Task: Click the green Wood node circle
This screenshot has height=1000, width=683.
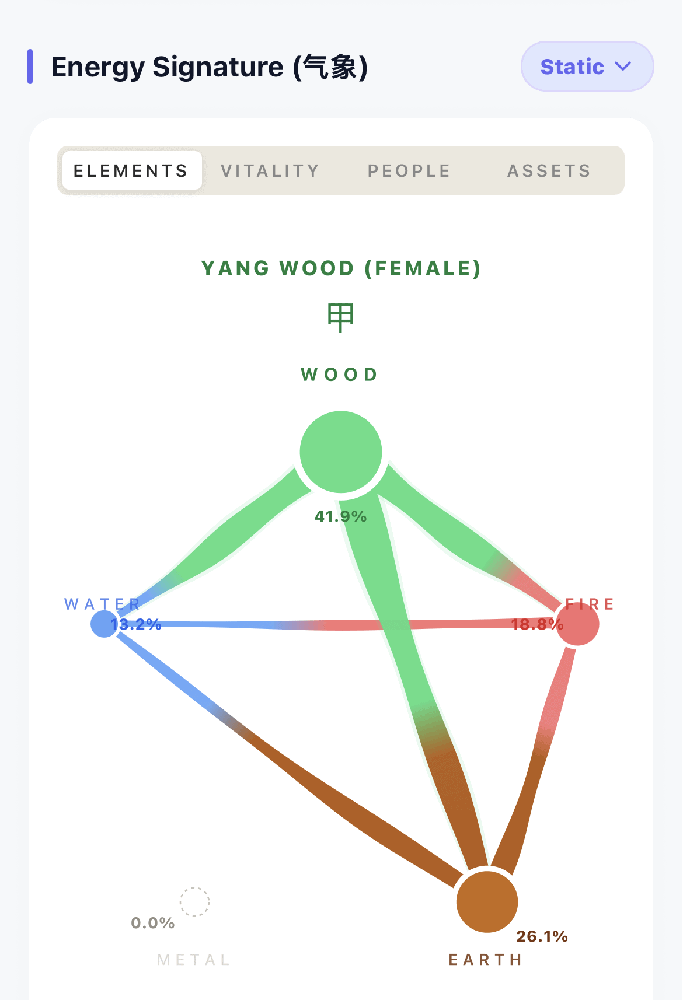Action: coord(341,452)
